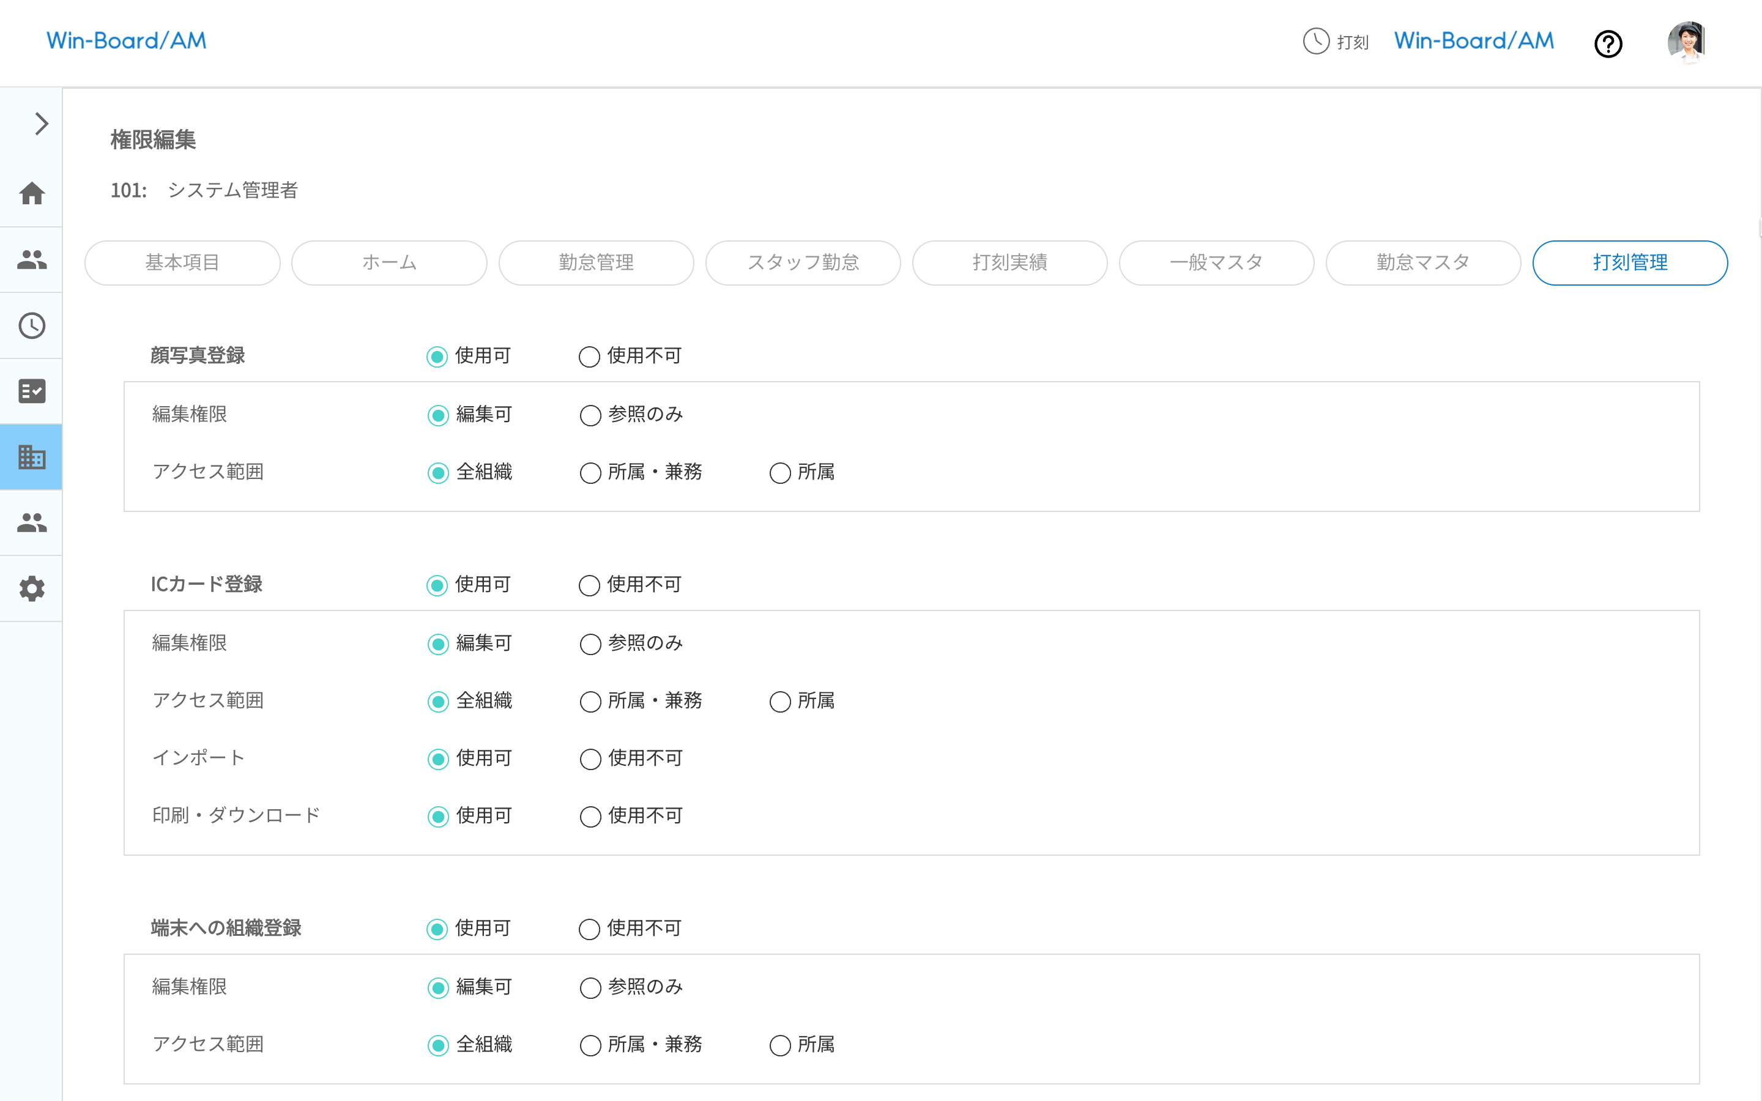
Task: Select 参照のみ under ICカード登録 編集権限
Action: tap(590, 645)
